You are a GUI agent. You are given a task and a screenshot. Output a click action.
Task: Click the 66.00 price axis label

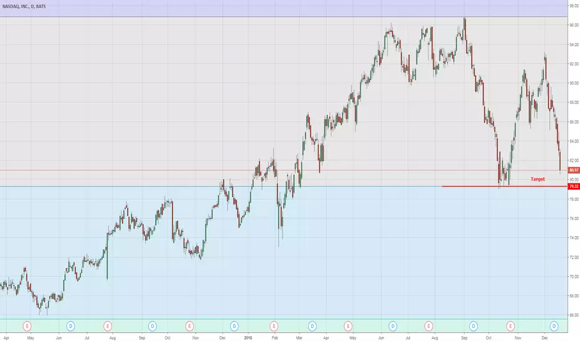[574, 315]
